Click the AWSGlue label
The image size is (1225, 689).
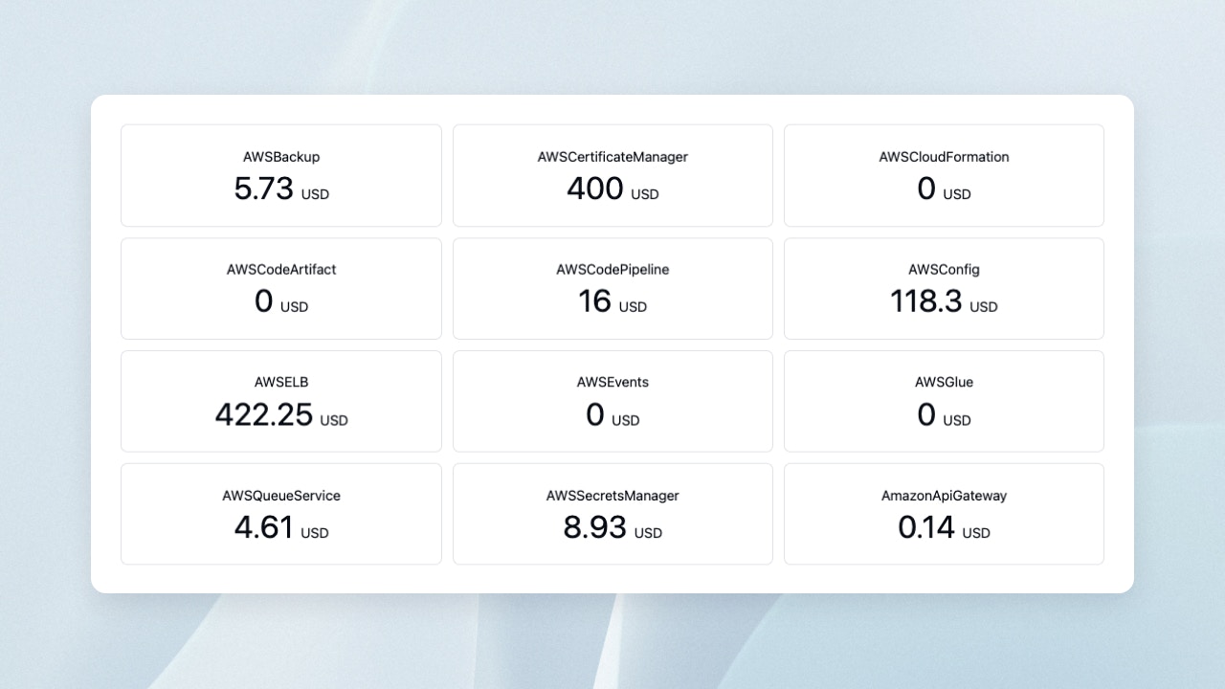tap(944, 383)
